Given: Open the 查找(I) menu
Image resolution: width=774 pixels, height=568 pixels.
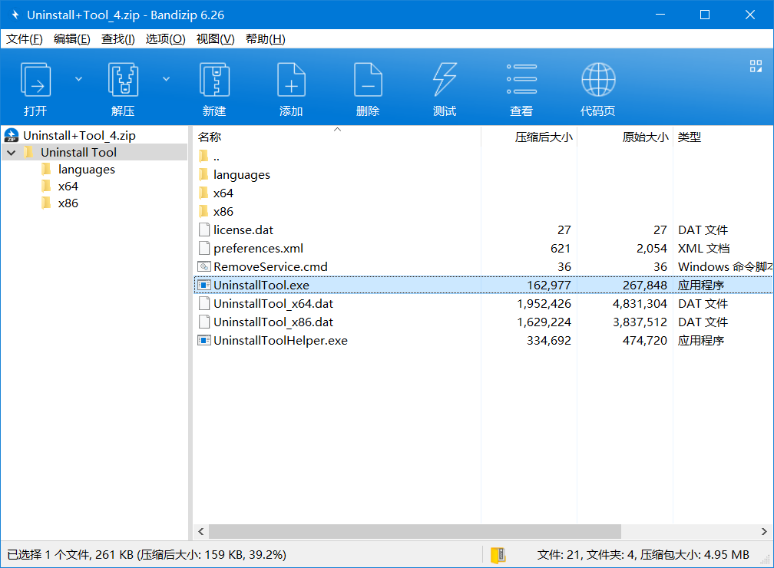Looking at the screenshot, I should (x=118, y=39).
